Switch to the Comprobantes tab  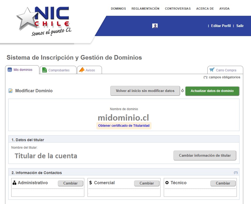(58, 70)
